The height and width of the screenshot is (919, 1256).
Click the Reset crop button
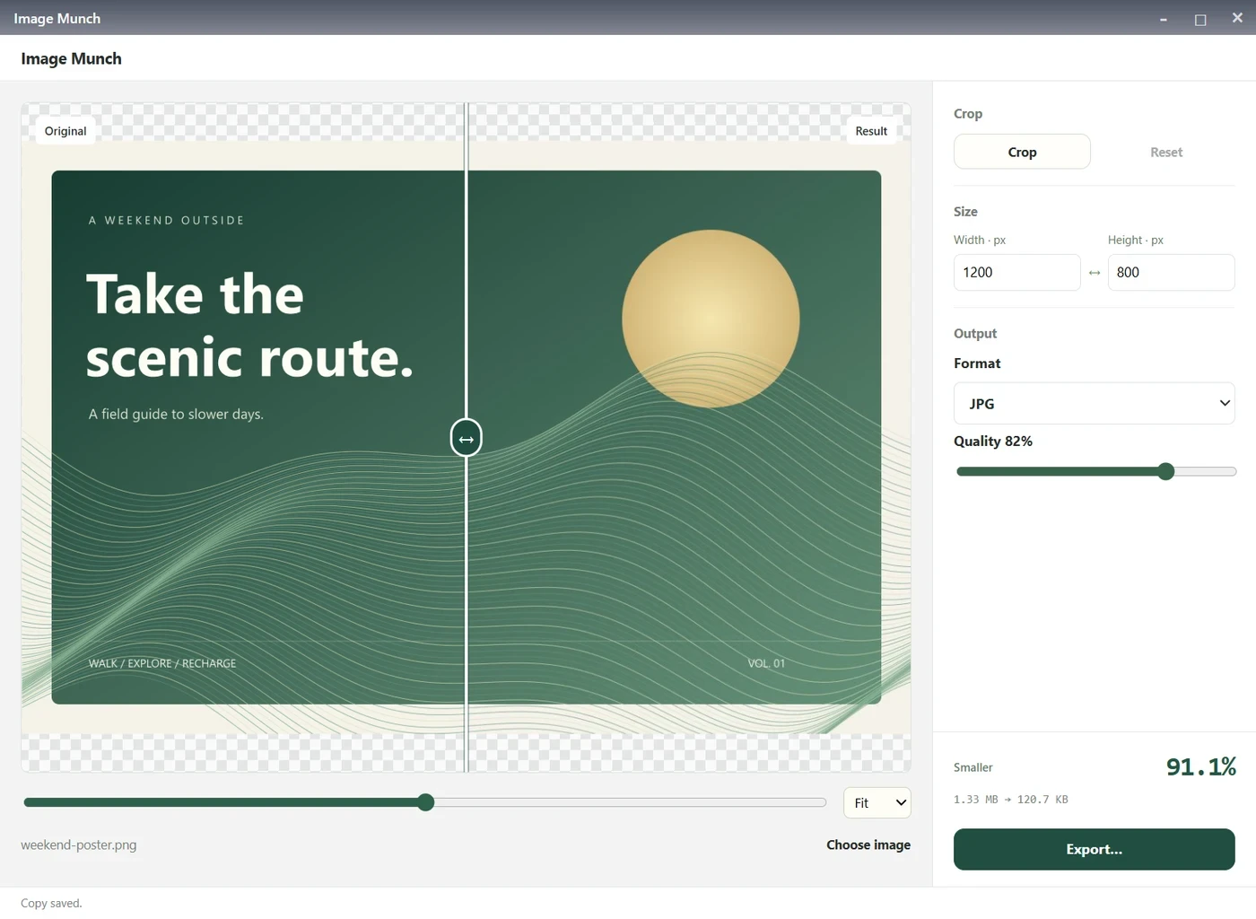[x=1166, y=152]
